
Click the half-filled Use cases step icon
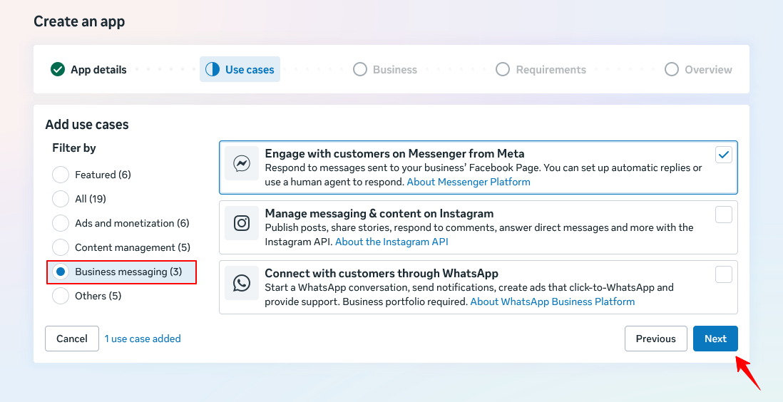click(213, 69)
